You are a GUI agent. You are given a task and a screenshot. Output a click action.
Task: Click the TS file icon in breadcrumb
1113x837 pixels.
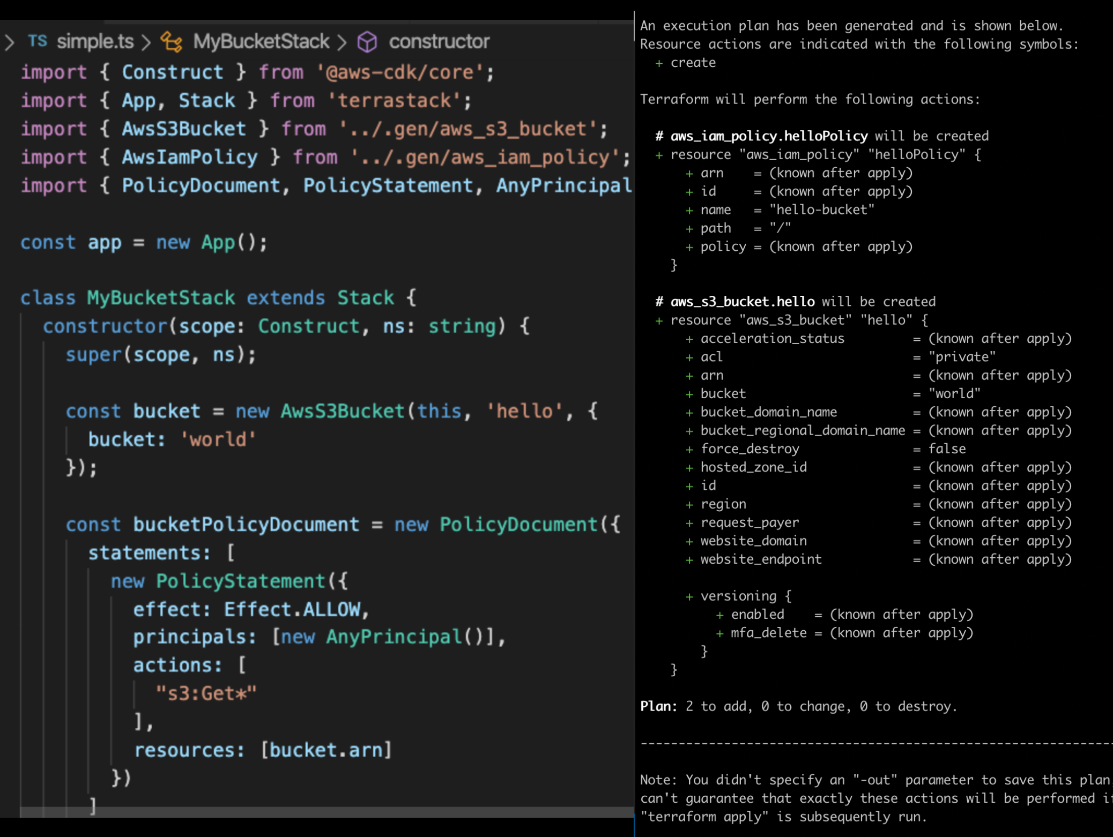click(x=38, y=41)
